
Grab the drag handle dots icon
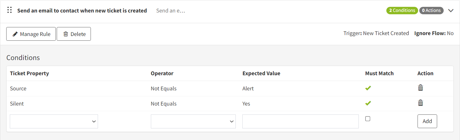point(10,10)
